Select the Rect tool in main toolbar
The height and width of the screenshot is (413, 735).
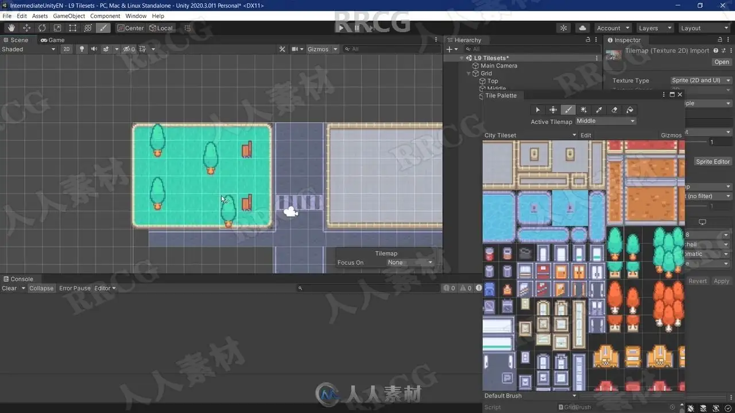pos(72,28)
